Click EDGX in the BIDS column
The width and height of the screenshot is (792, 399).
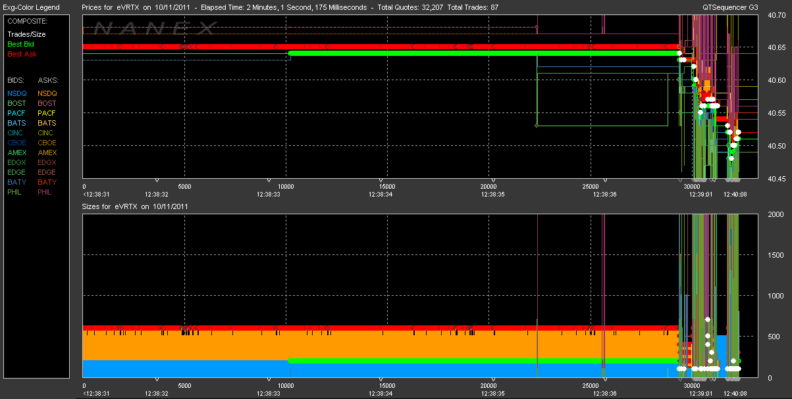pyautogui.click(x=17, y=162)
